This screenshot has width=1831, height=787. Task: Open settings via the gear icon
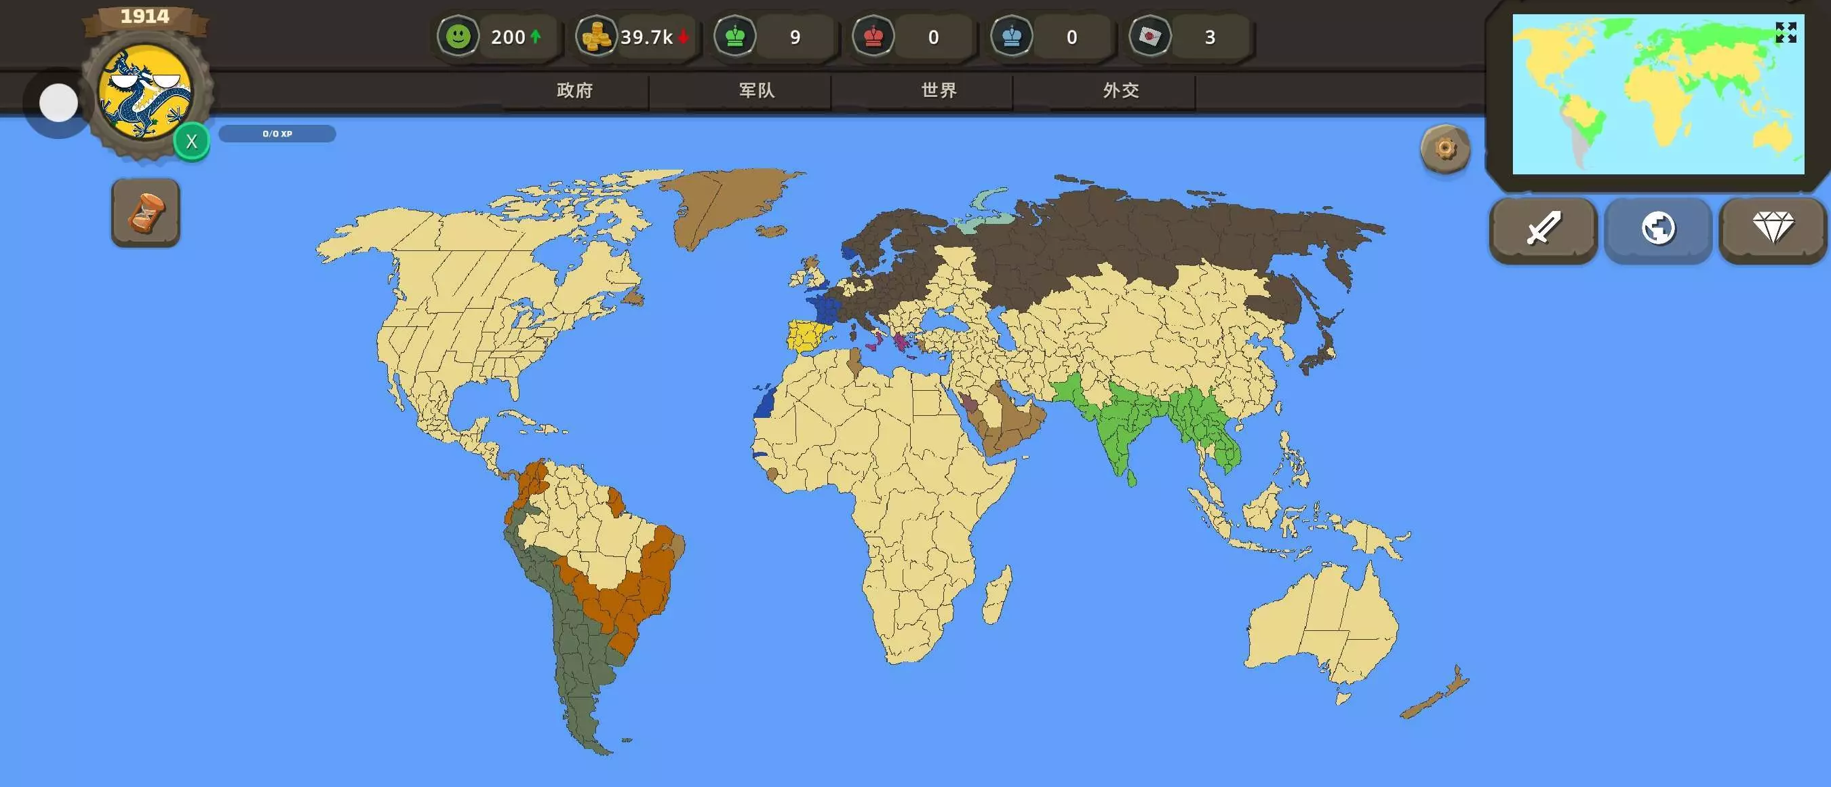tap(1444, 149)
